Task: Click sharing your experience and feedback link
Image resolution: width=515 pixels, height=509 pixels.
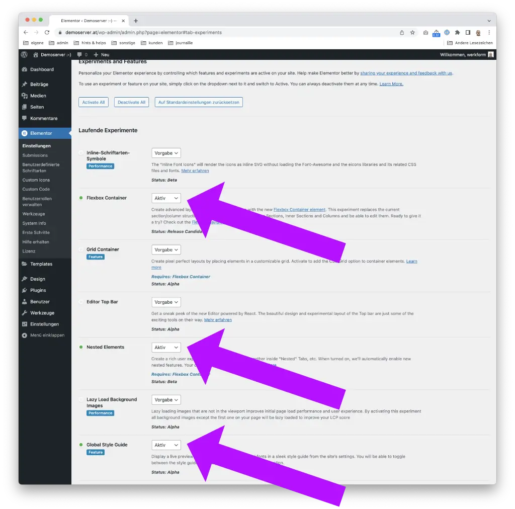Action: [406, 73]
